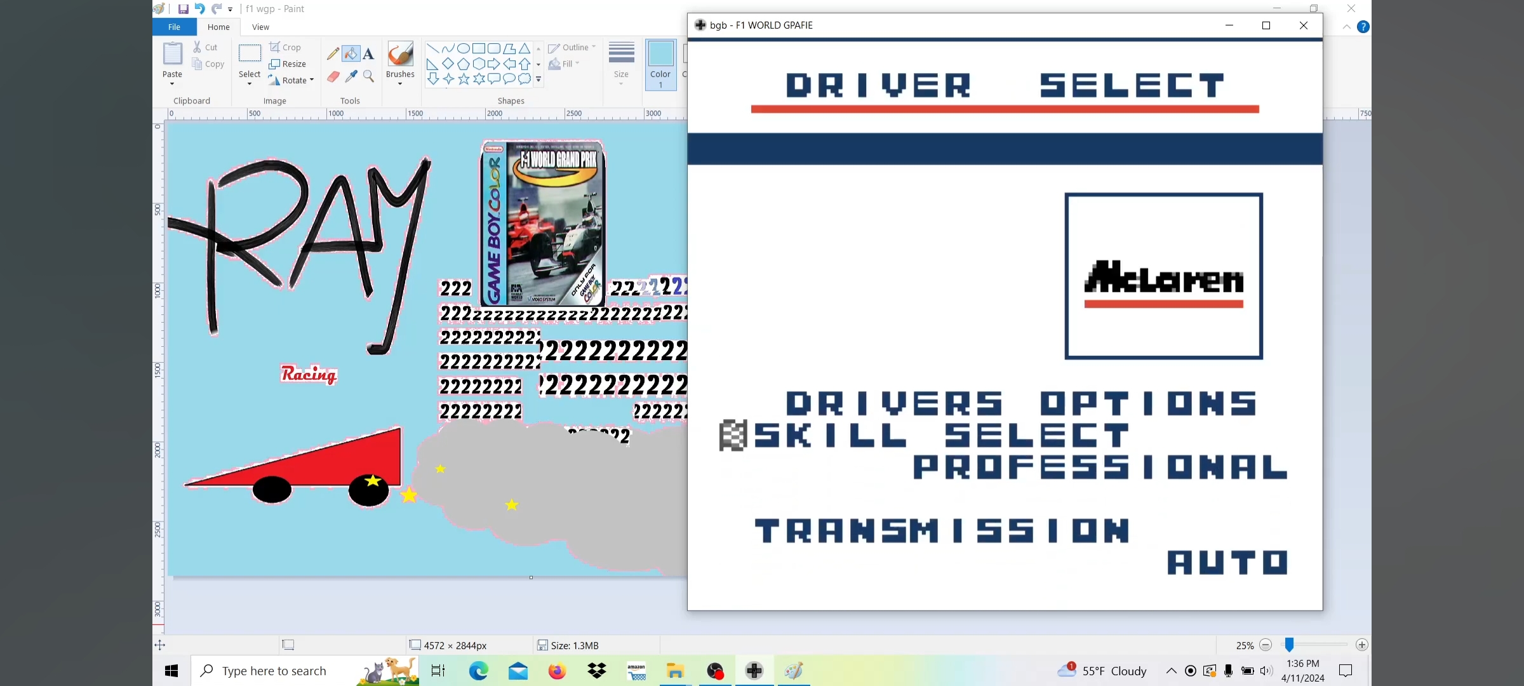Choose the oval shape

click(464, 48)
